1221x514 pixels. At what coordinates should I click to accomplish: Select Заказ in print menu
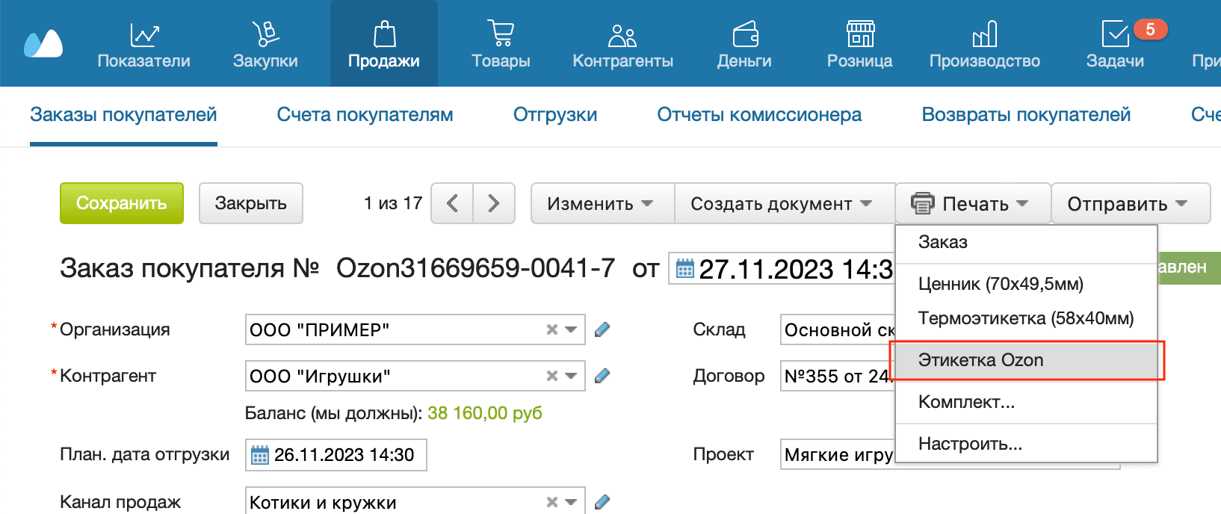[1026, 242]
